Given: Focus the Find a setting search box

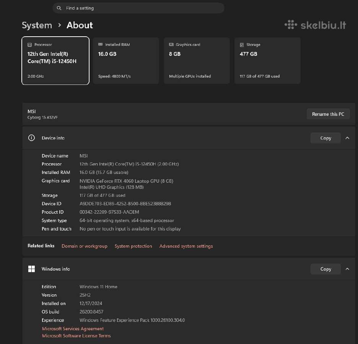Looking at the screenshot, I should point(138,8).
